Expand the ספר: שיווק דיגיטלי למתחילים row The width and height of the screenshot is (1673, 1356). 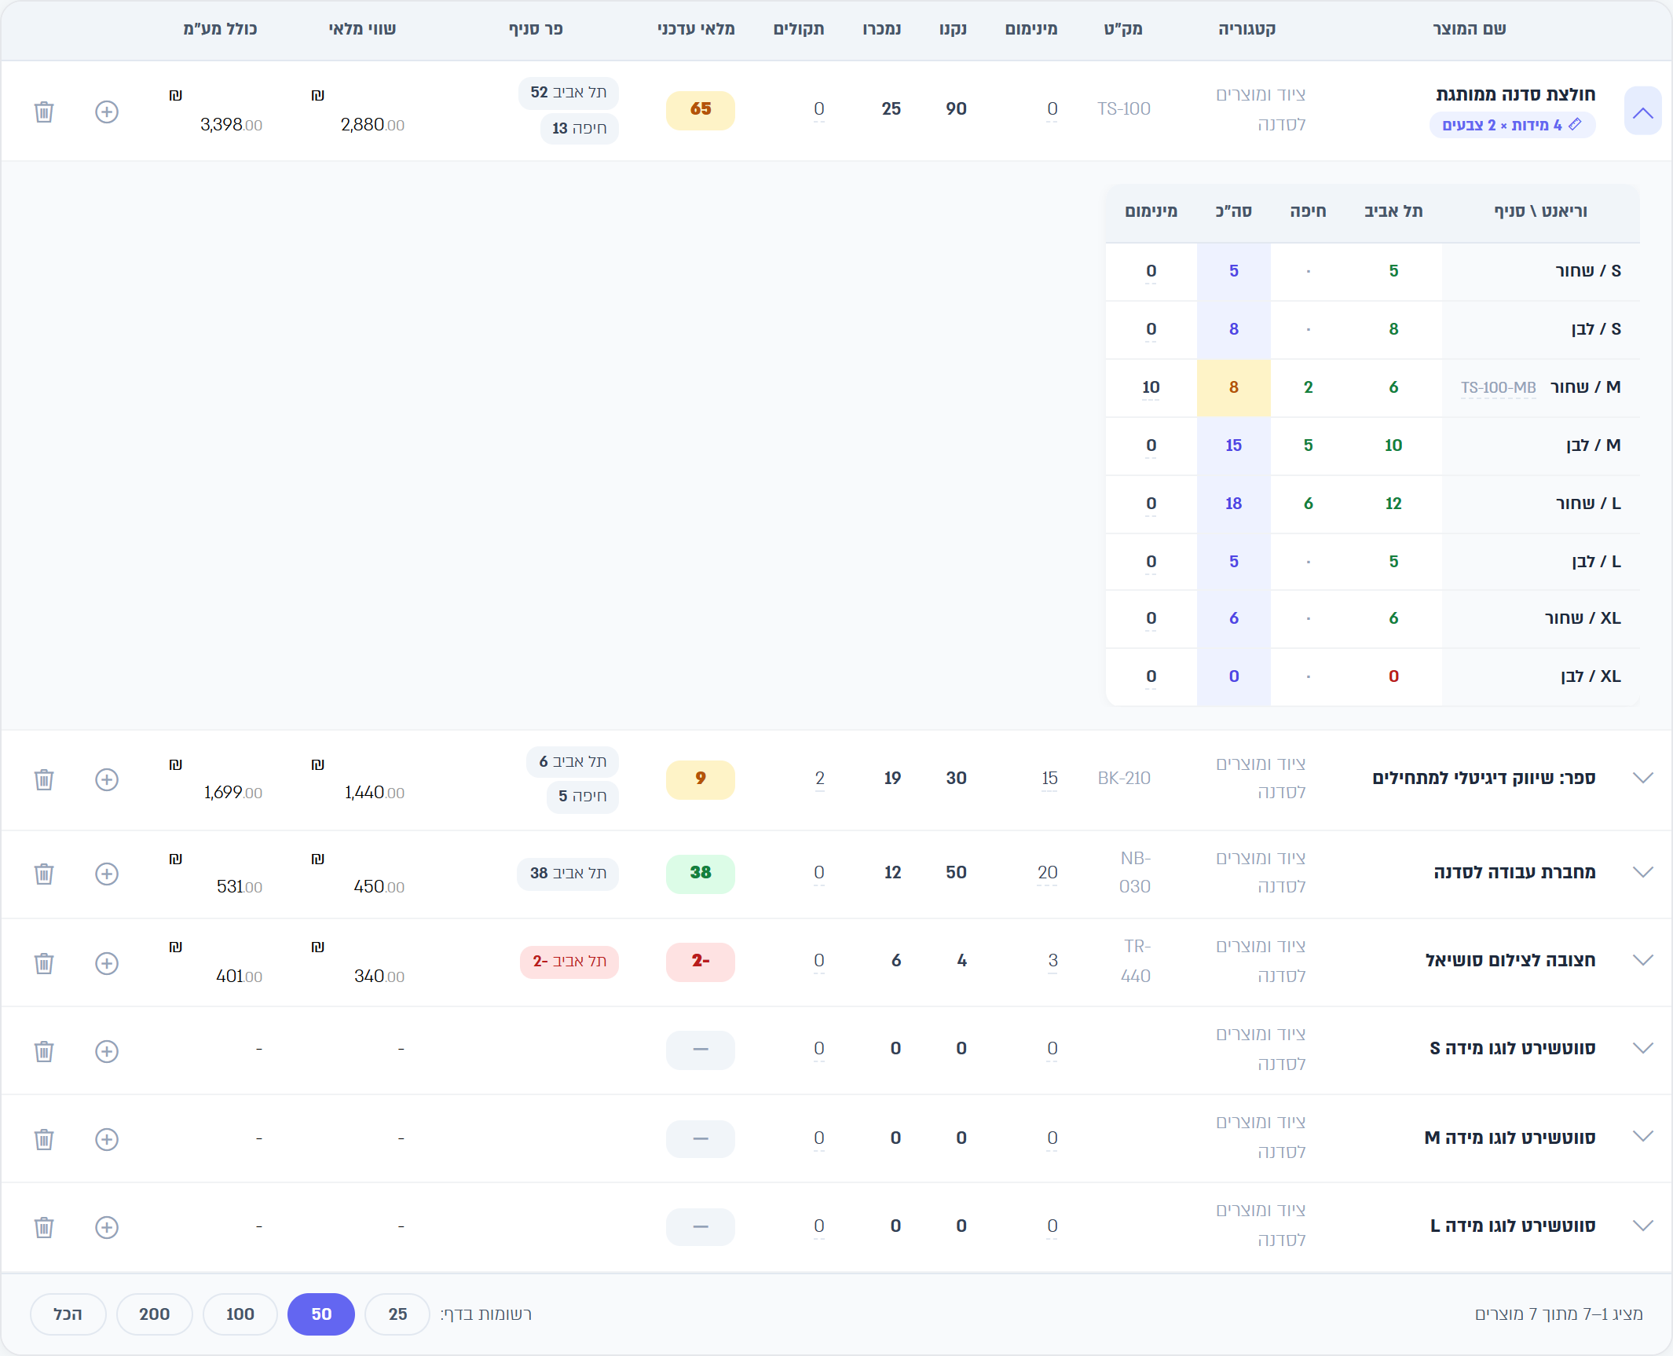click(1642, 778)
